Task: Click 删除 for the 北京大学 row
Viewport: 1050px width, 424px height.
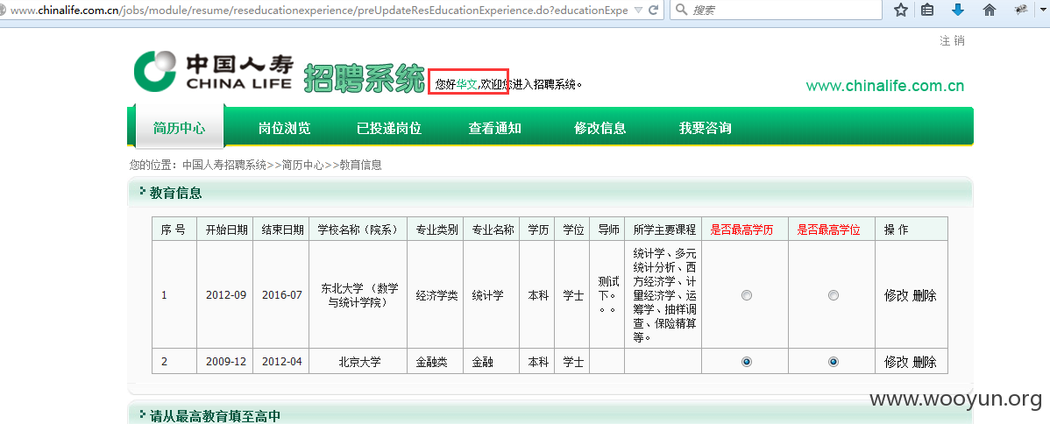Action: 925,362
